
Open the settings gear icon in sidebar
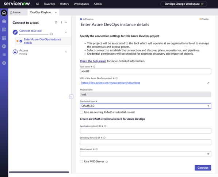4,63
